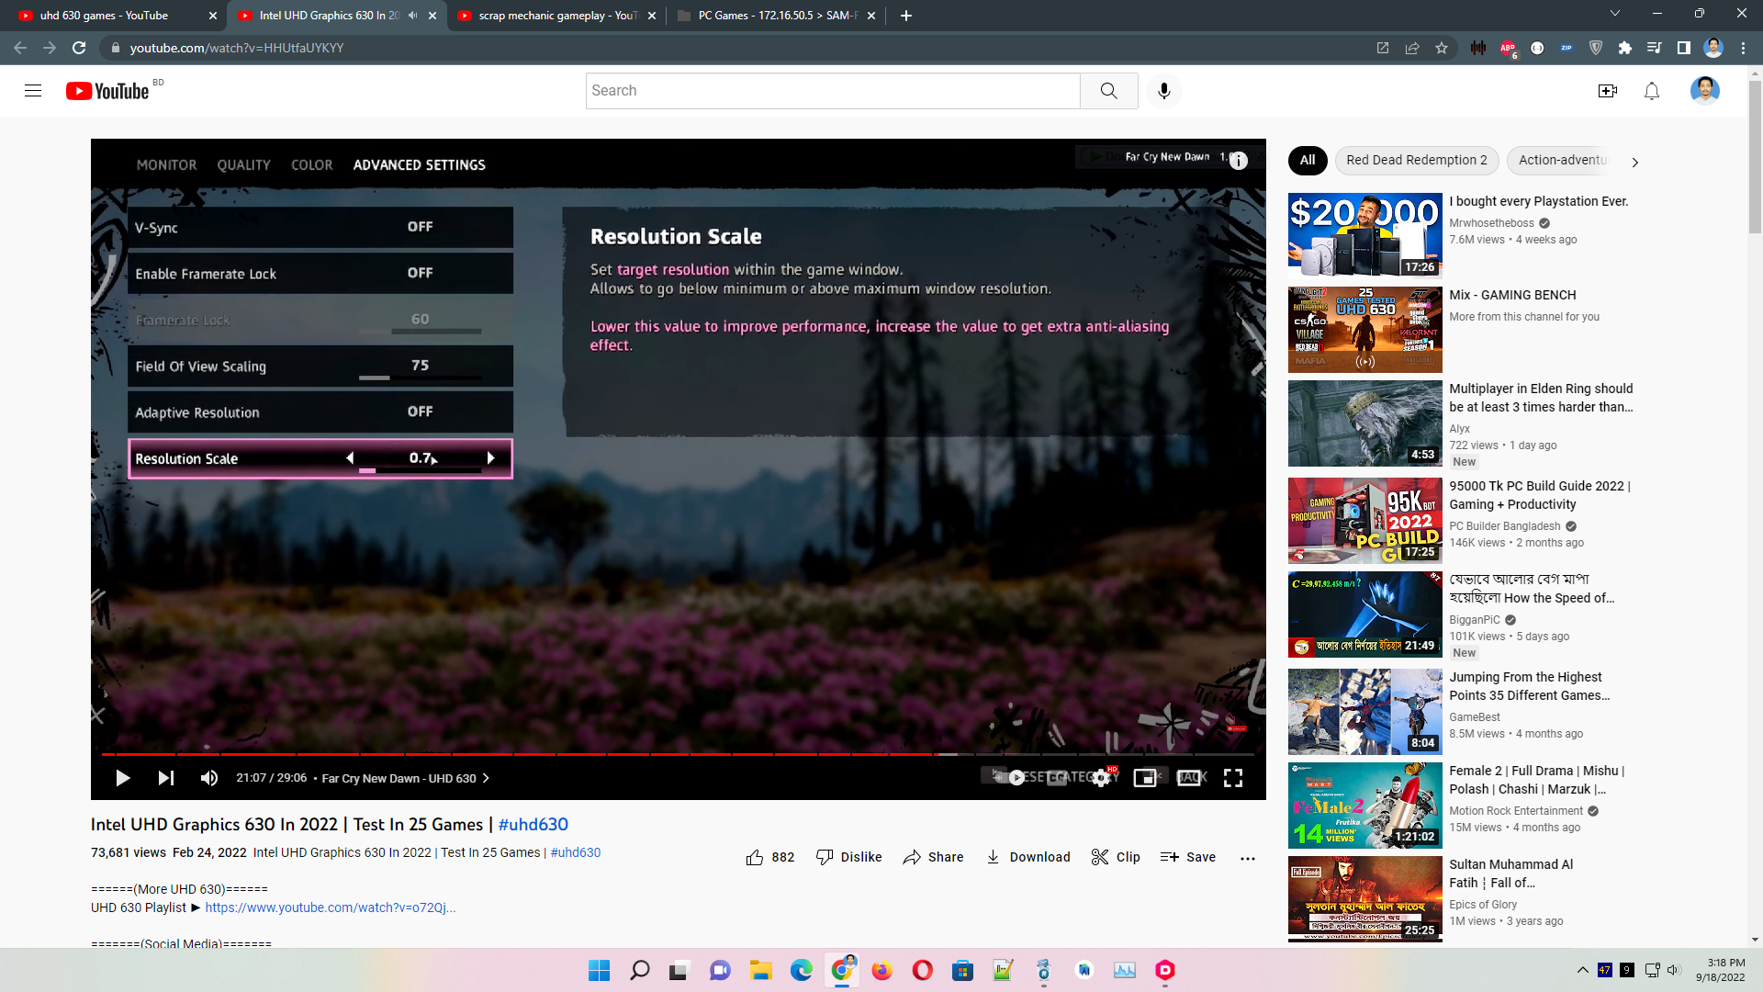
Task: Switch to theater mode
Action: (x=1189, y=778)
